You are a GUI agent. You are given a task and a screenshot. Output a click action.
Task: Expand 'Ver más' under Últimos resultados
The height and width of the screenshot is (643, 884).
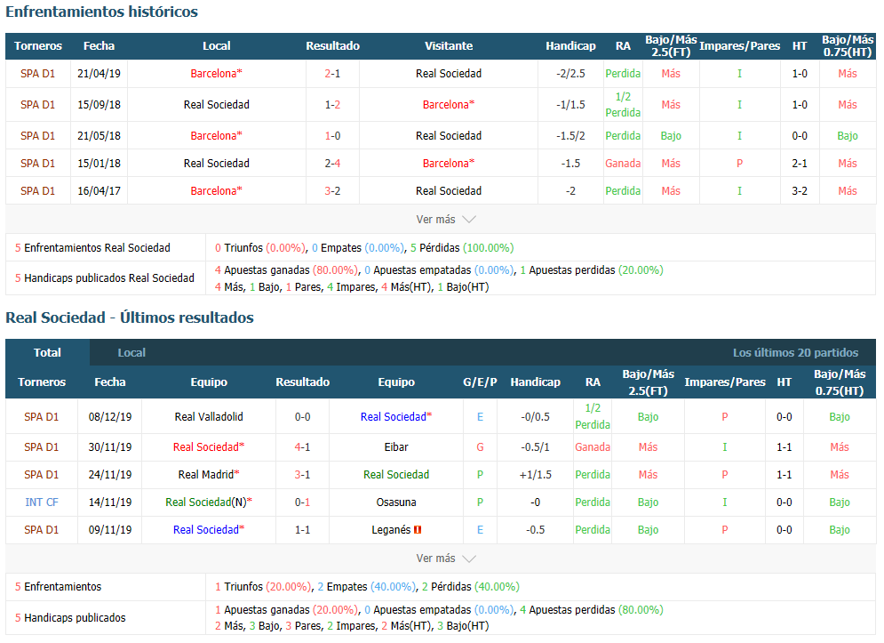tap(445, 559)
